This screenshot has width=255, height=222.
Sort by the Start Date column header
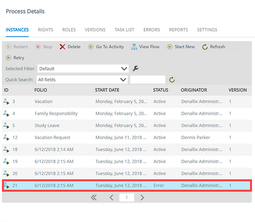(x=107, y=90)
